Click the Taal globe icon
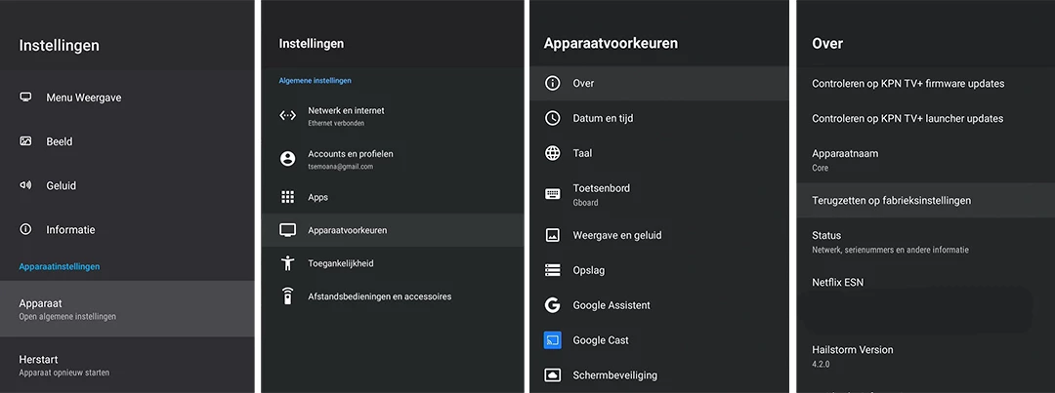 [x=553, y=153]
